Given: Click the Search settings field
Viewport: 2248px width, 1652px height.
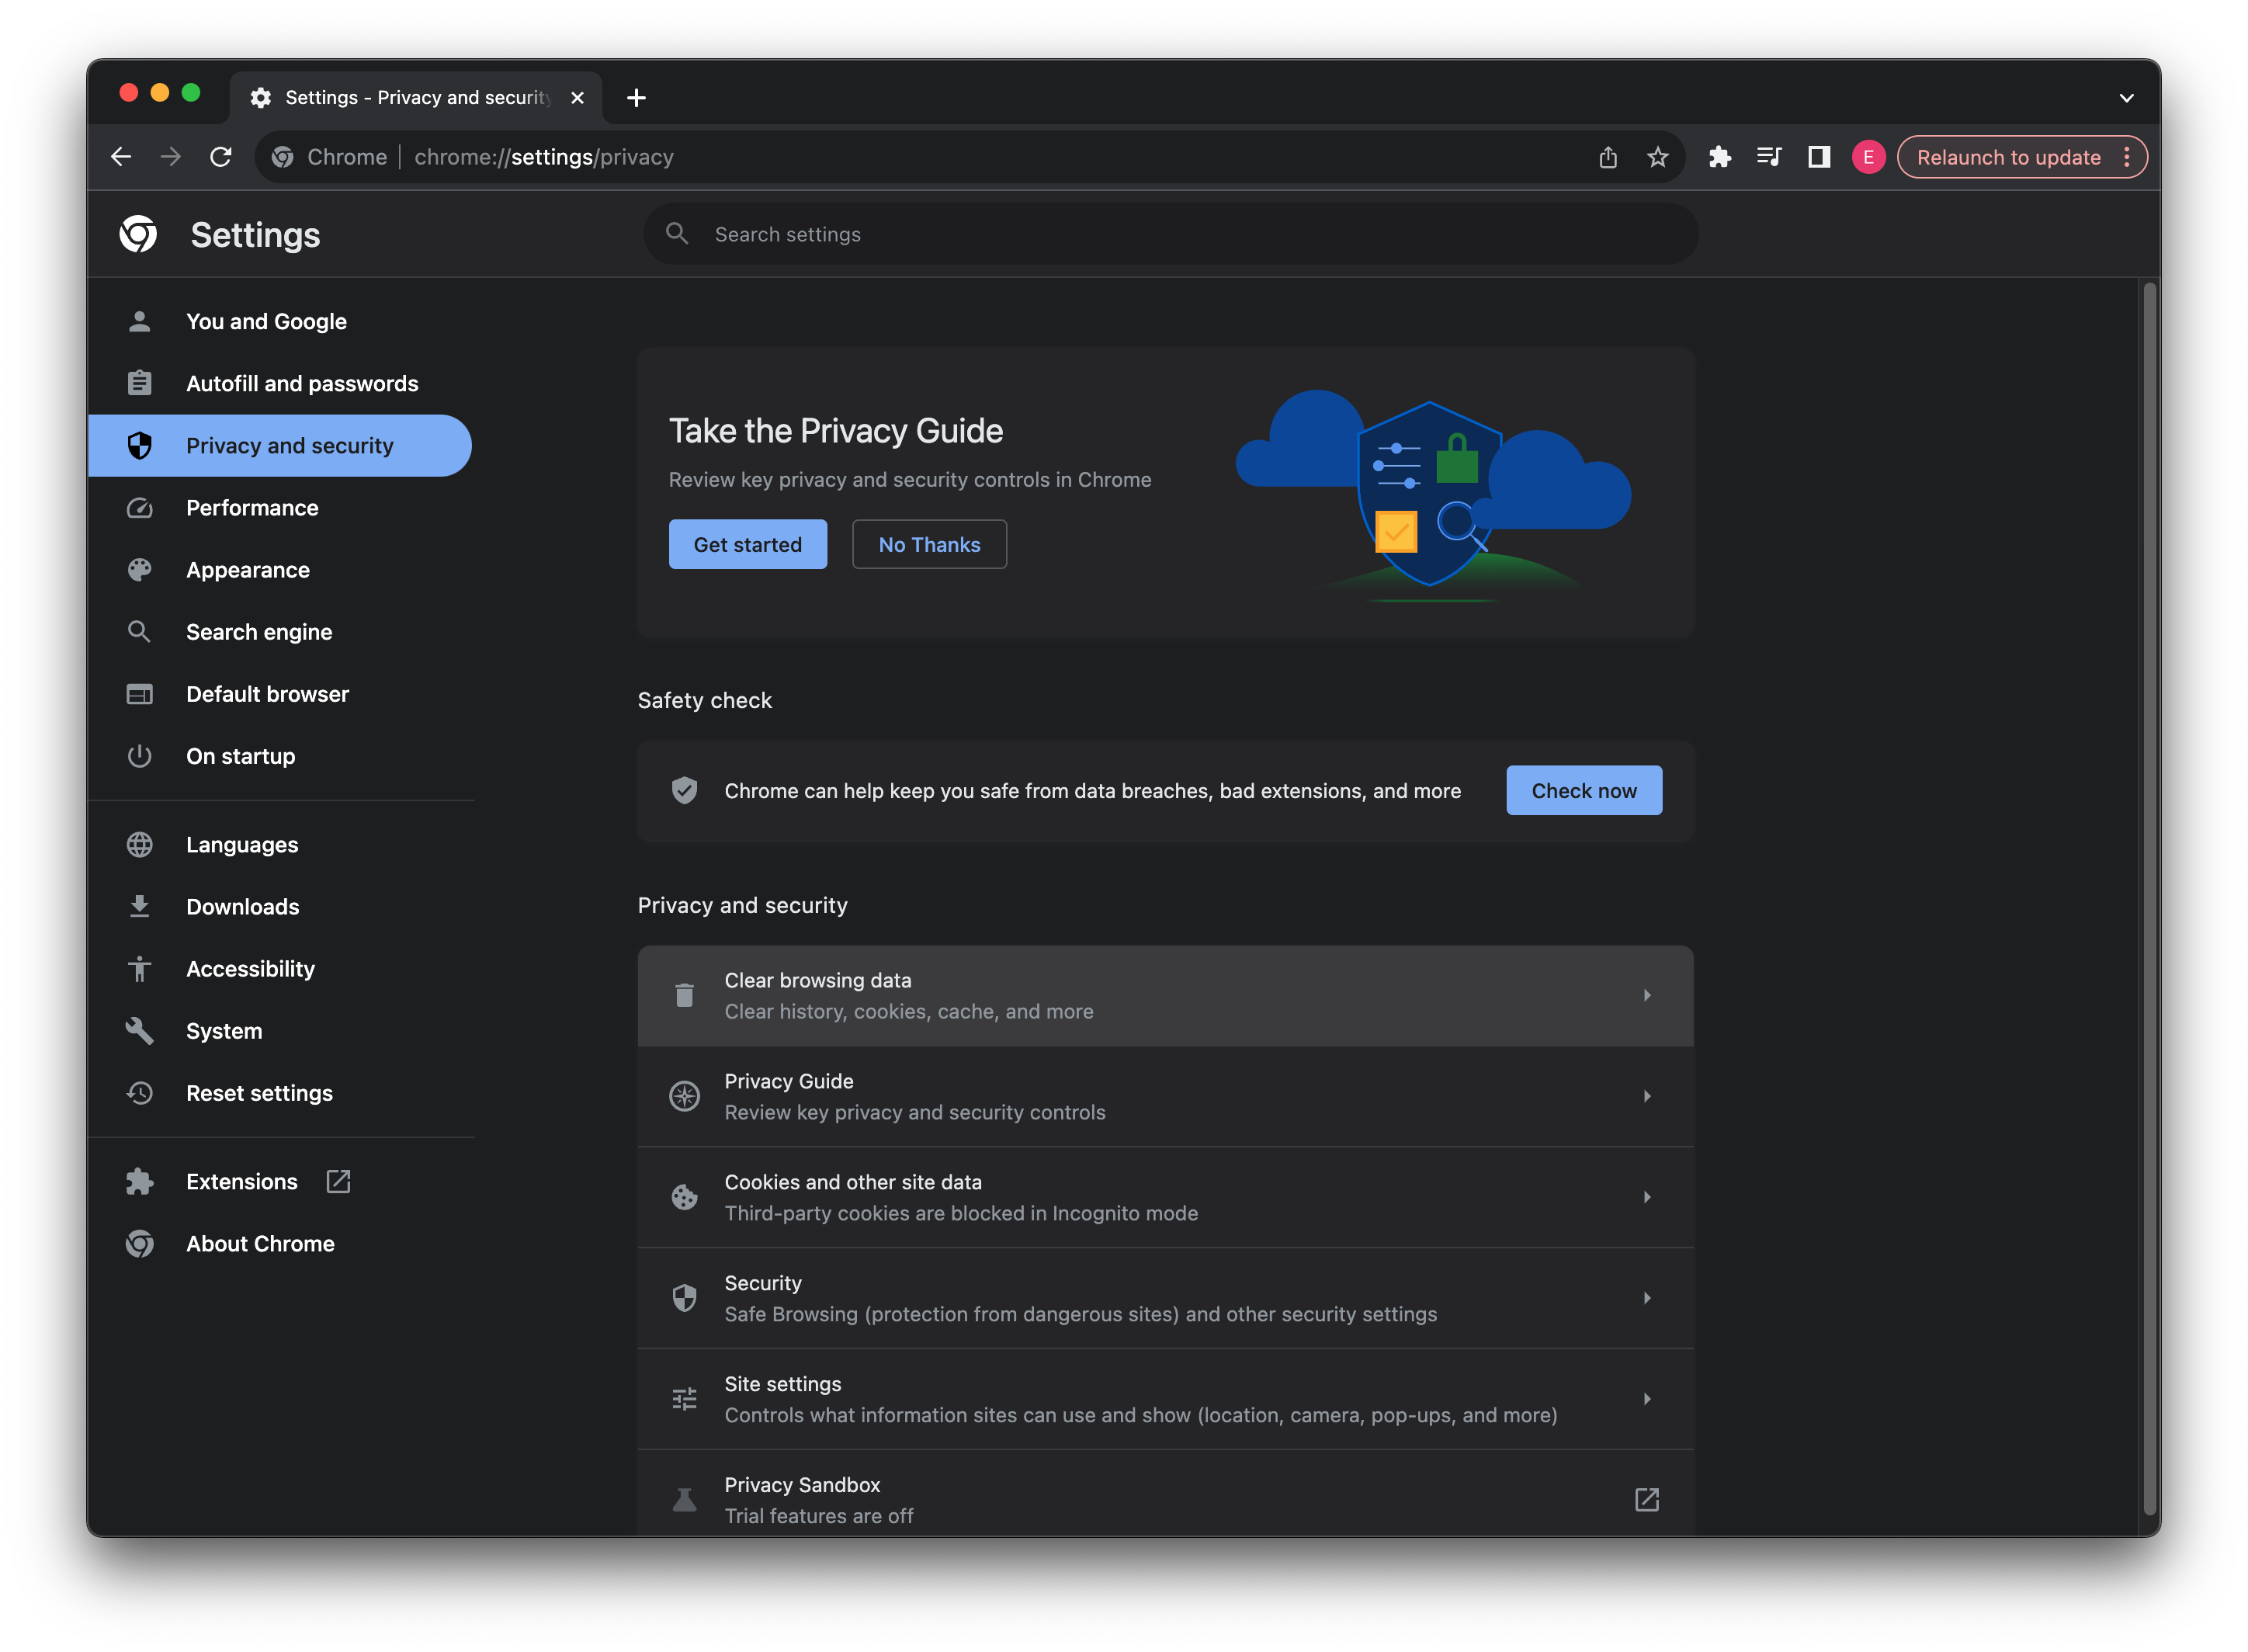Looking at the screenshot, I should click(1170, 234).
